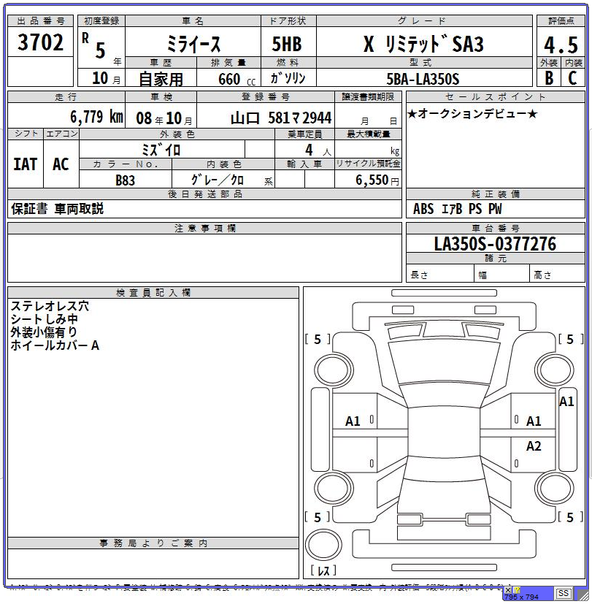Click inspector note ステレオレス穴
The image size is (592, 604).
pos(50,306)
